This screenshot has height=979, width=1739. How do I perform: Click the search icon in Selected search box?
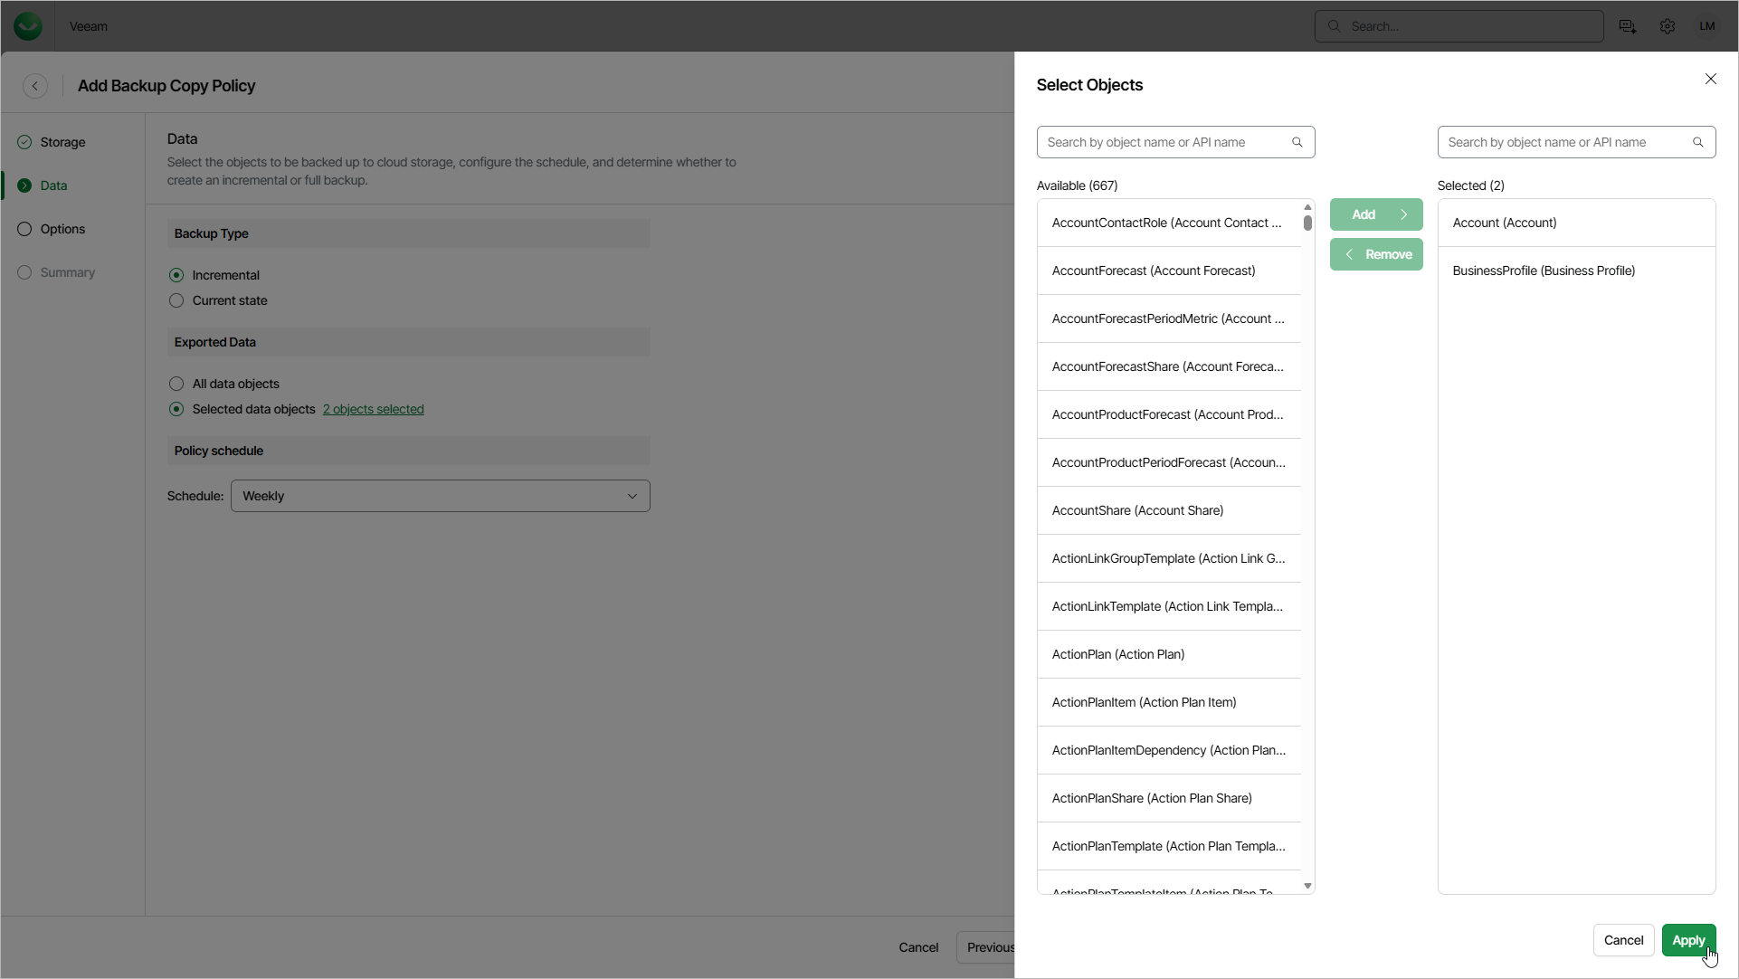1698,142
